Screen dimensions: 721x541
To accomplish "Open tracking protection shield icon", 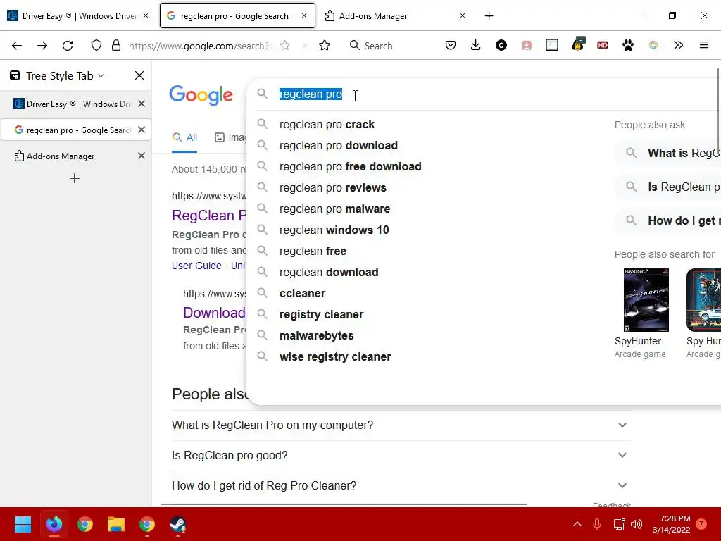I will 96,46.
